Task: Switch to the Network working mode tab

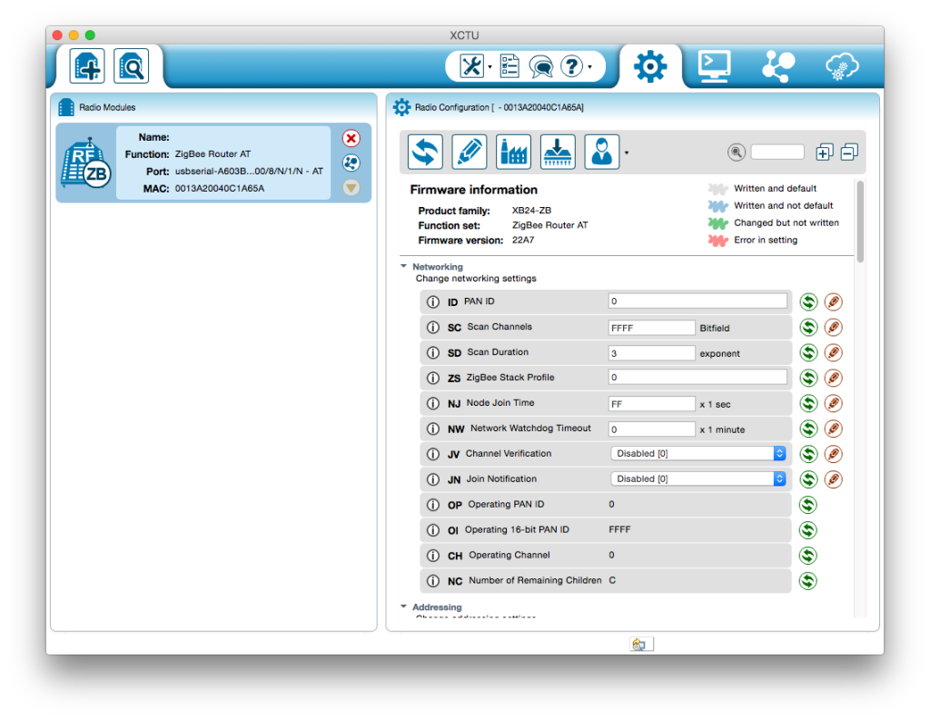Action: pyautogui.click(x=778, y=66)
